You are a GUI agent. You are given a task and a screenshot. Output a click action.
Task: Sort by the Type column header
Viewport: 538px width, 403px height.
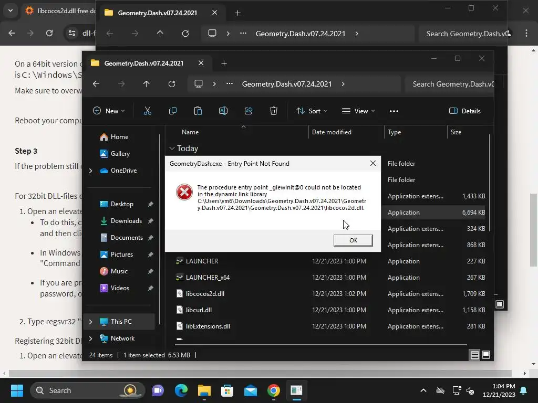coord(394,132)
